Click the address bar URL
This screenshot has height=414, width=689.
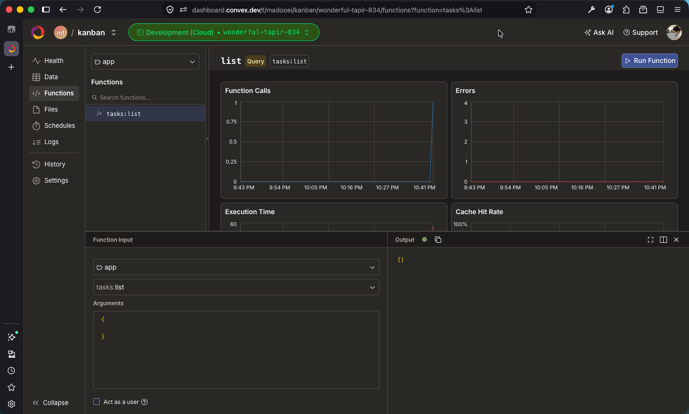(x=337, y=10)
